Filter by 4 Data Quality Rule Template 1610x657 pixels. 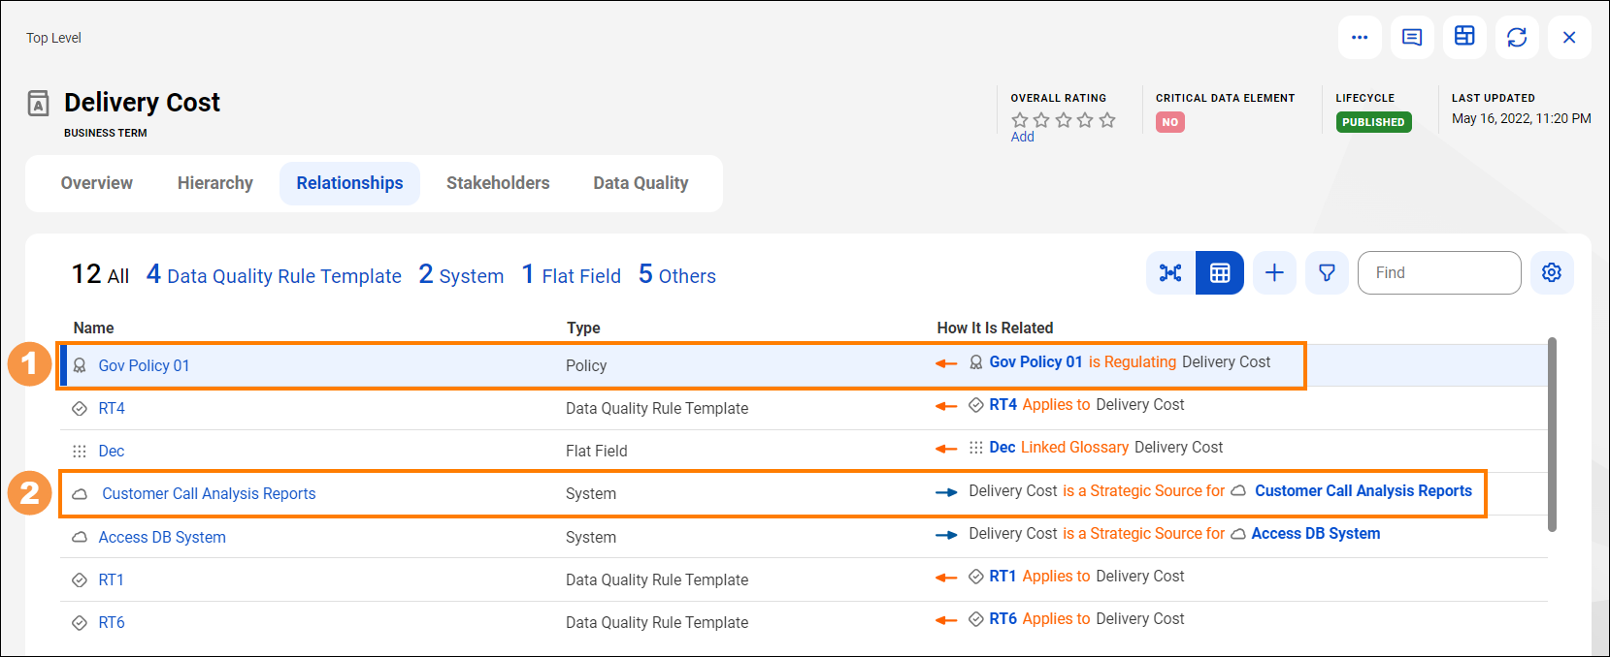[274, 275]
